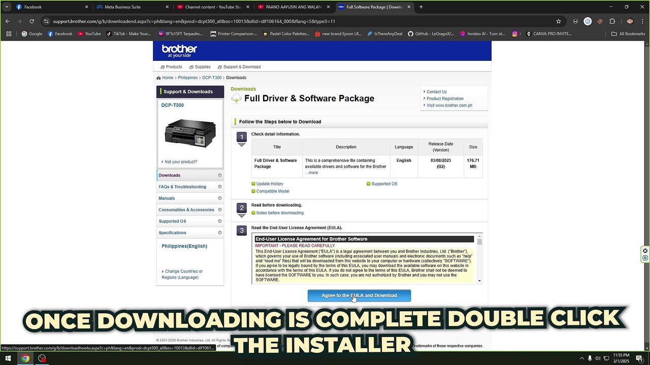Open the IsThereAnyDeal bookmark

(x=384, y=33)
